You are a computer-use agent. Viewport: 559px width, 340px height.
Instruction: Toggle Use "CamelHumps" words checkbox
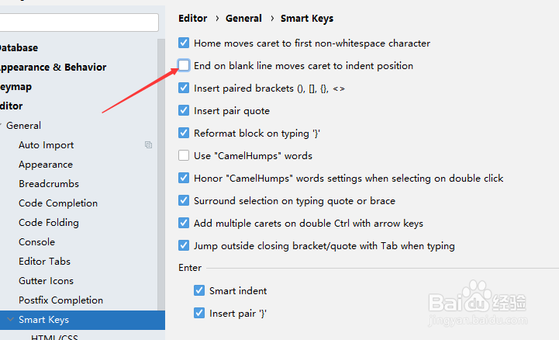click(x=184, y=155)
